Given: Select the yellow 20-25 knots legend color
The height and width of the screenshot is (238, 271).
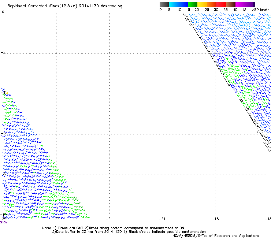Looking at the screenshot, I should click(202, 4).
